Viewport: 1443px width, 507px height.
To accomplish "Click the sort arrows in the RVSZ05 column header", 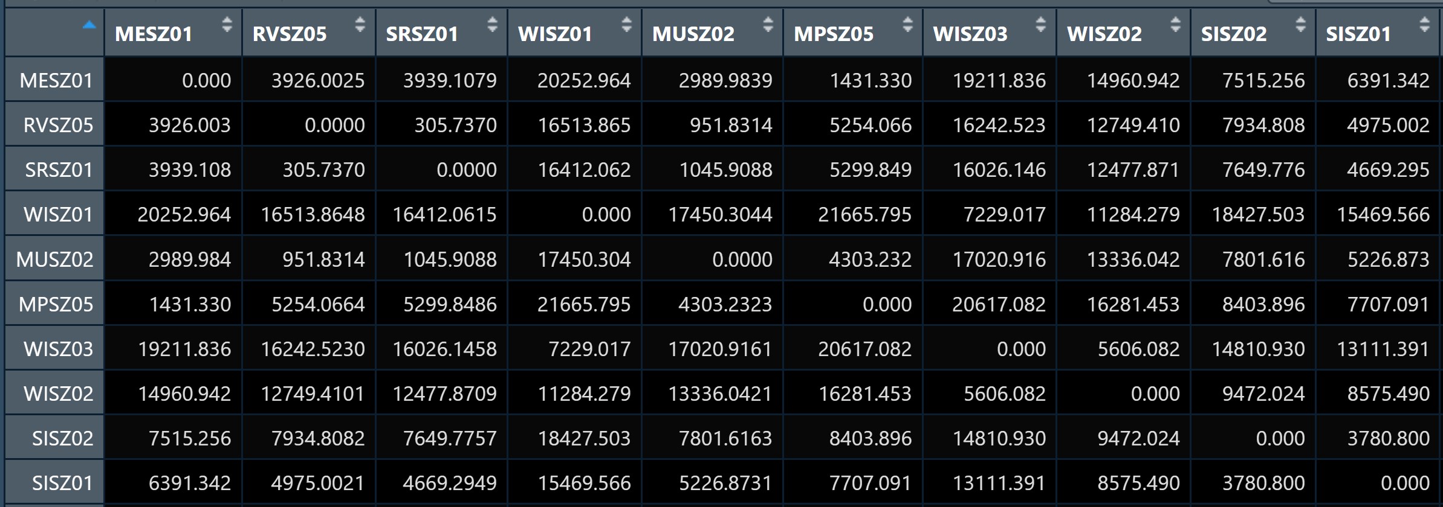I will [x=360, y=25].
